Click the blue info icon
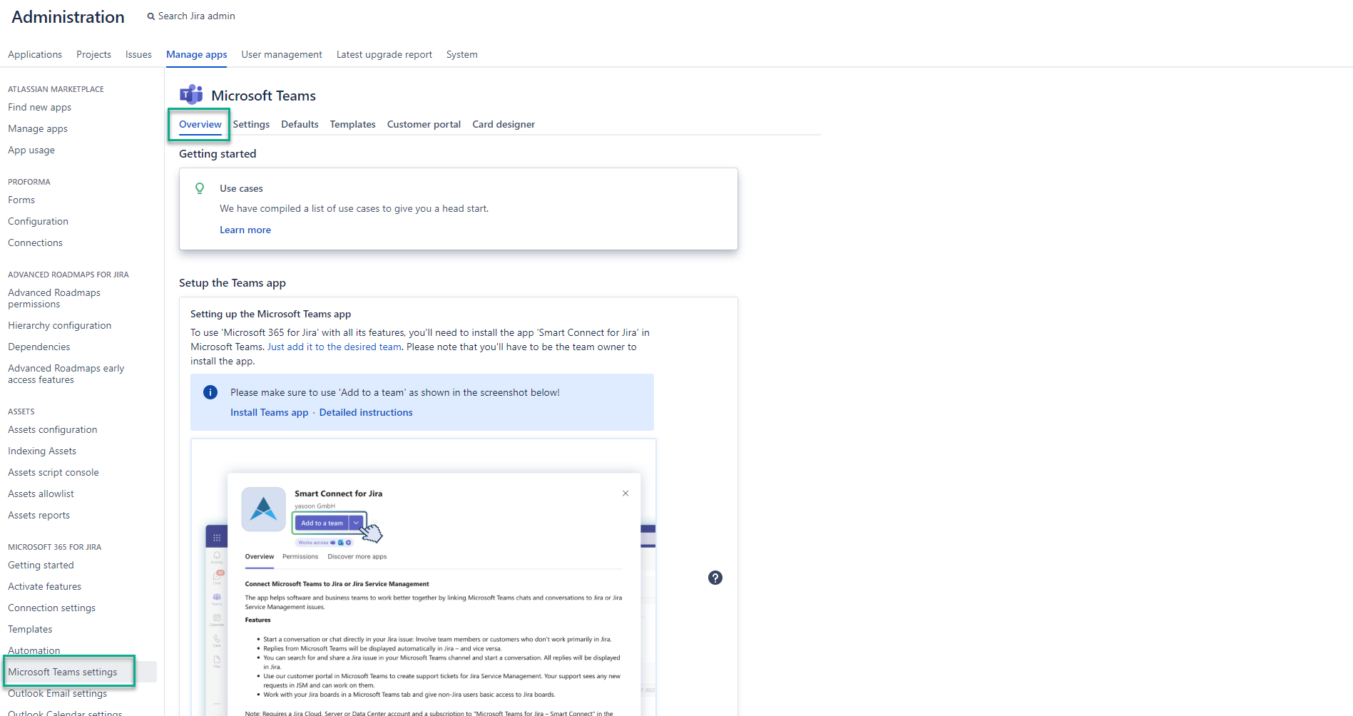The width and height of the screenshot is (1353, 716). coord(210,392)
